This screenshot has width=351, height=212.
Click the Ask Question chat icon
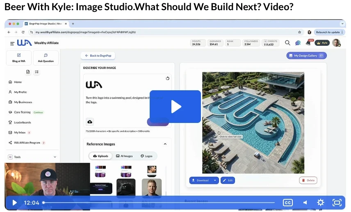[46, 55]
